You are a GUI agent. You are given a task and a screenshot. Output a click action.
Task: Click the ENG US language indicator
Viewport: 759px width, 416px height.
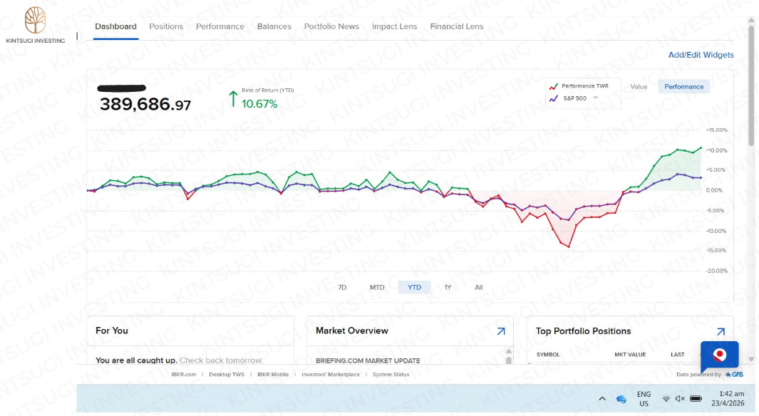[644, 399]
